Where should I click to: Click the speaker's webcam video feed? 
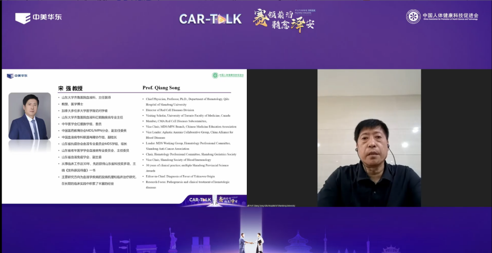pos(369,138)
